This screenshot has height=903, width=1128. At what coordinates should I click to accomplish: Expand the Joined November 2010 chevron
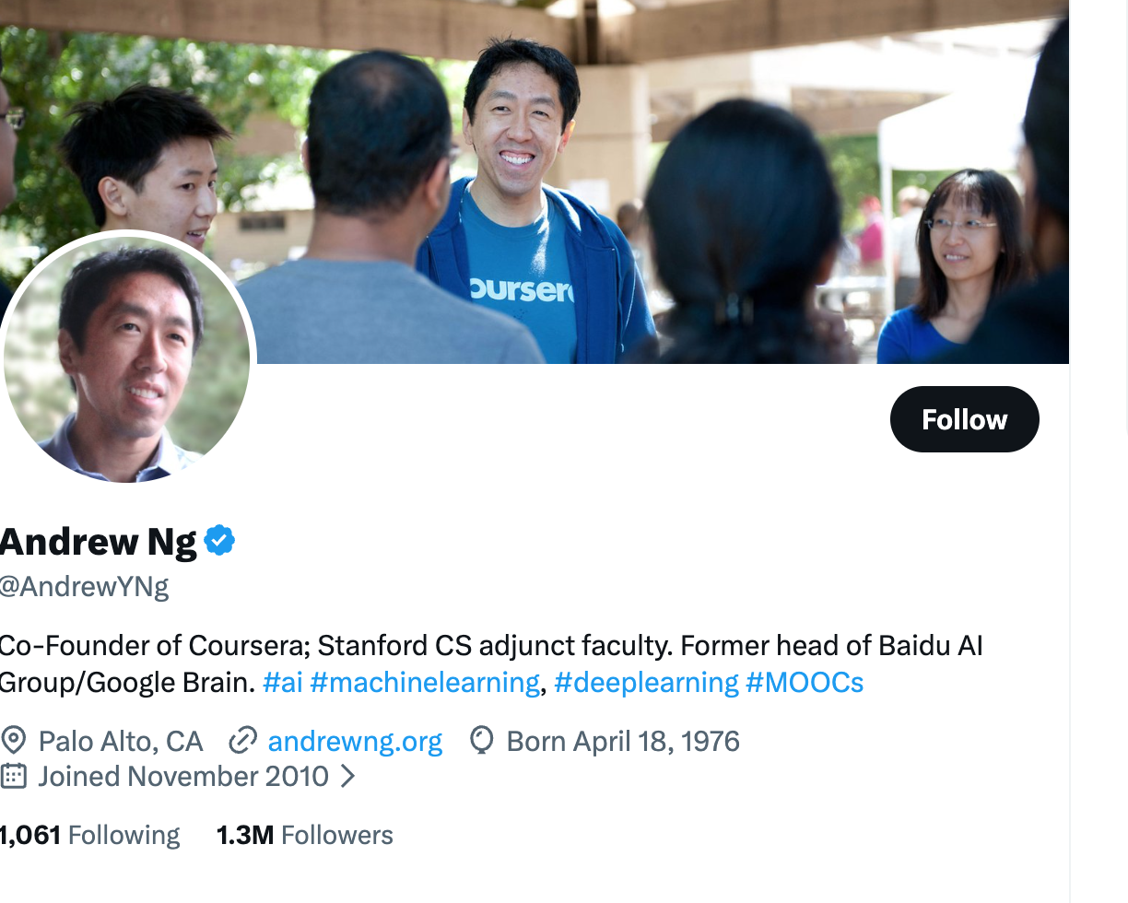[x=347, y=777]
